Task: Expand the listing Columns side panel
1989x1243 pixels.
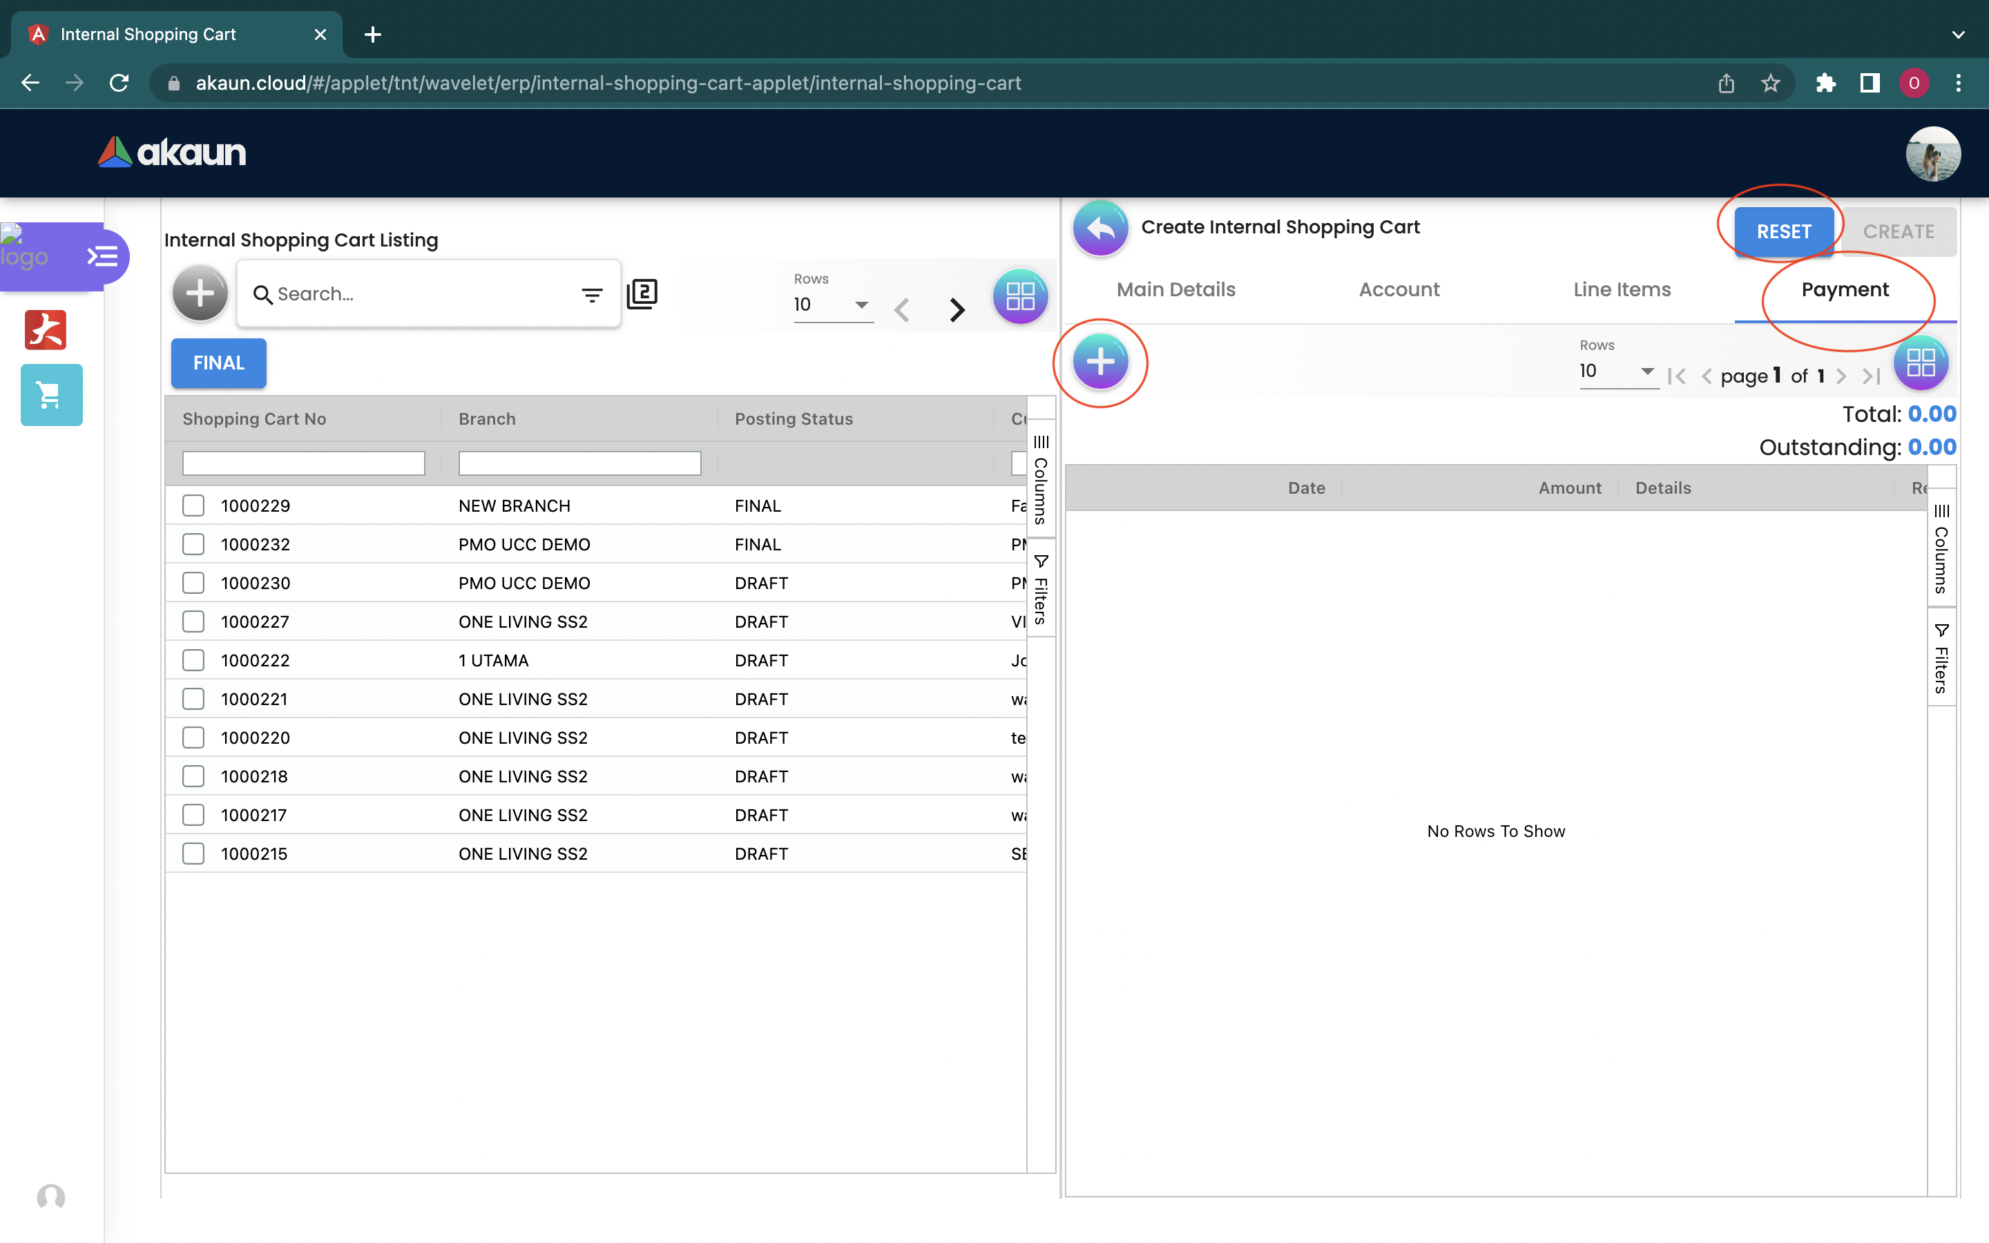Action: pos(1041,481)
